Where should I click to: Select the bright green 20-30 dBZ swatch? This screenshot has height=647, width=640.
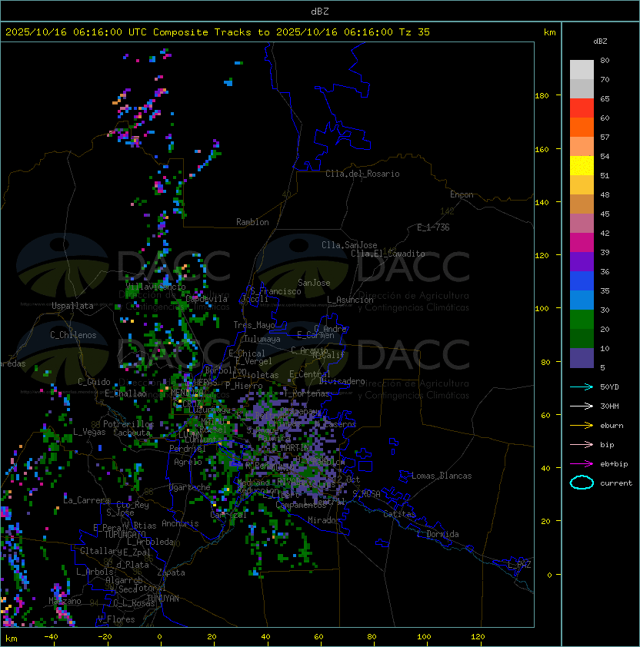point(582,319)
